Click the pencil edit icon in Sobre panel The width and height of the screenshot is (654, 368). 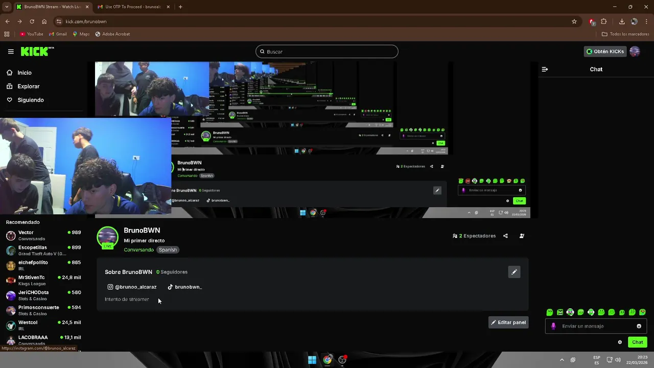[x=514, y=272]
